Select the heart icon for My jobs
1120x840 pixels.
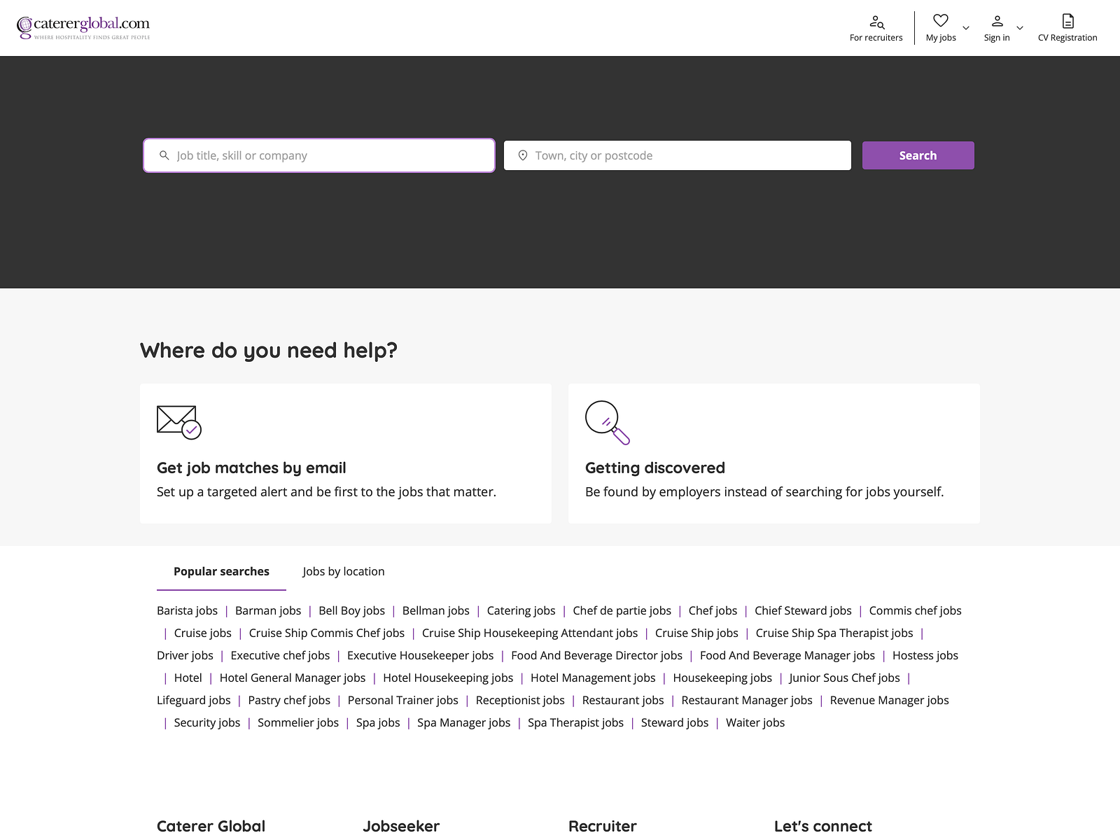pyautogui.click(x=940, y=20)
